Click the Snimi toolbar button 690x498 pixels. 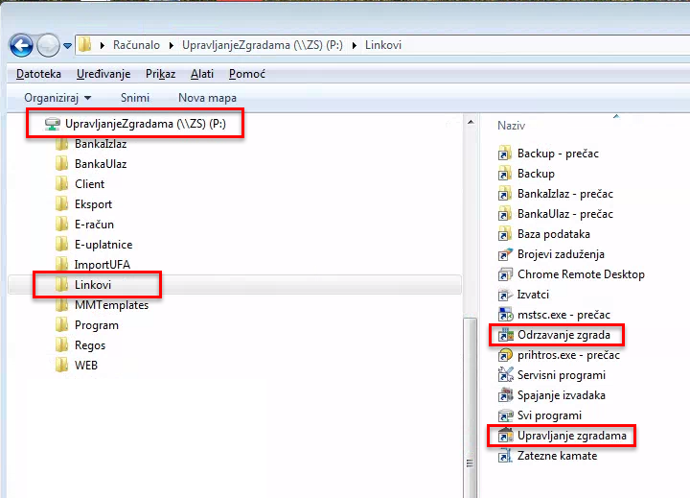(135, 98)
